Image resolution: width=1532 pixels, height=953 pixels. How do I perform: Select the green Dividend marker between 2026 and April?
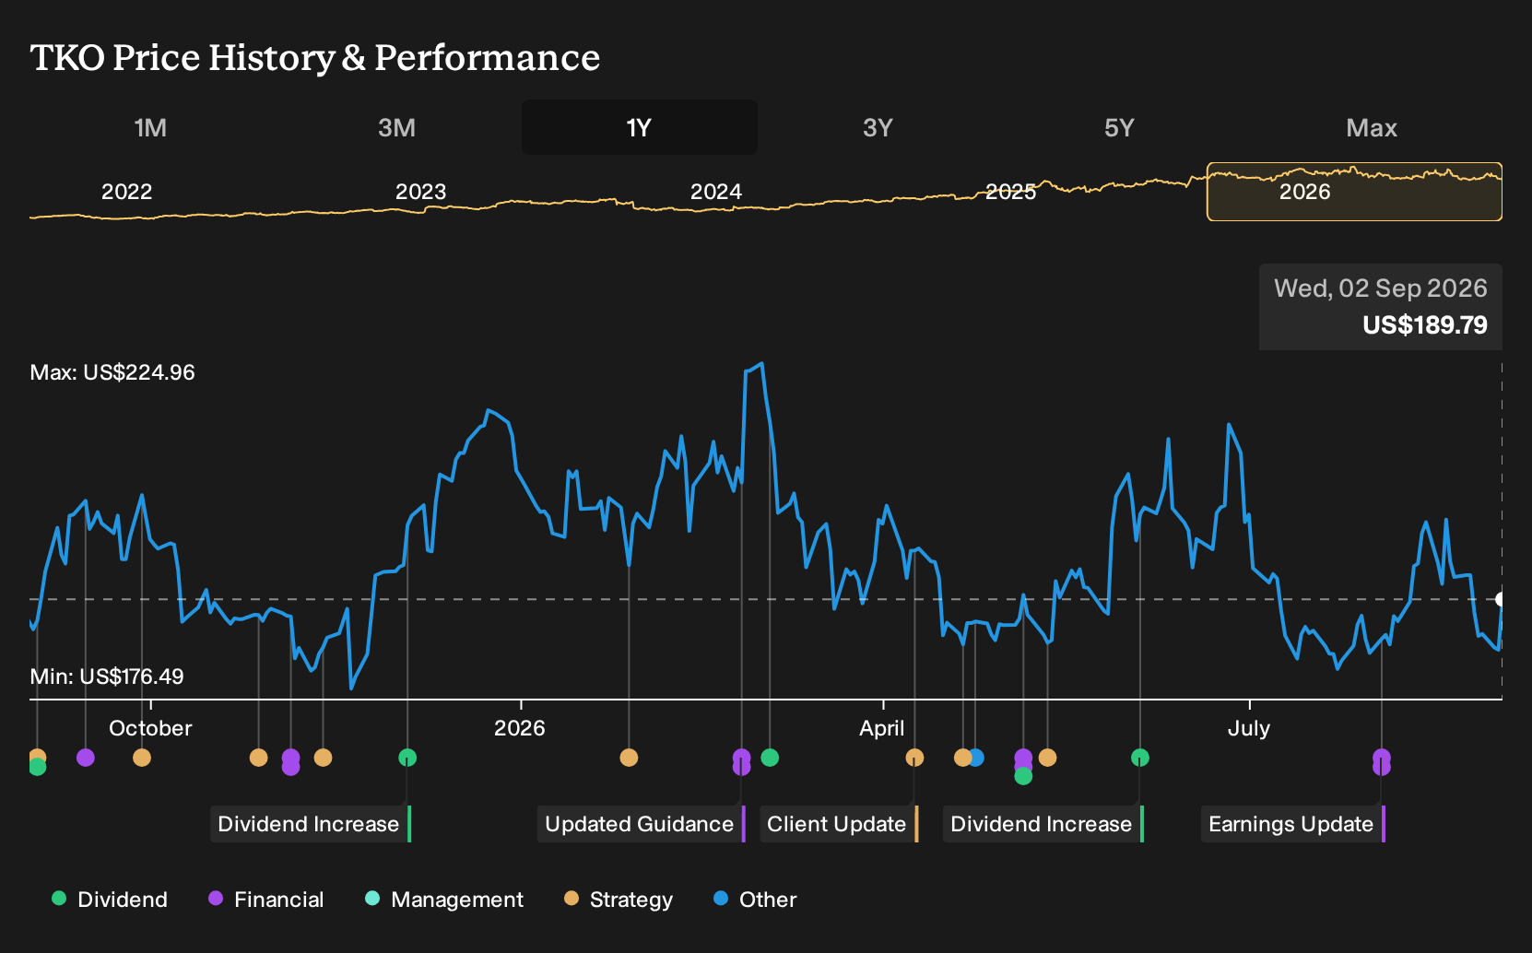770,758
